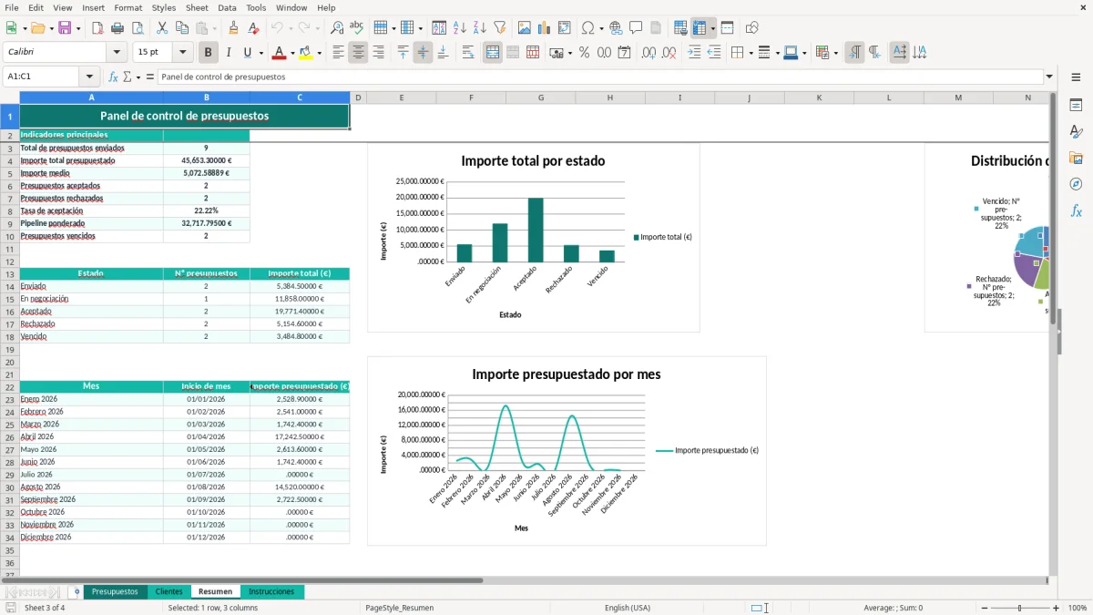
Task: Click English (USA) language in status bar
Action: pos(628,608)
